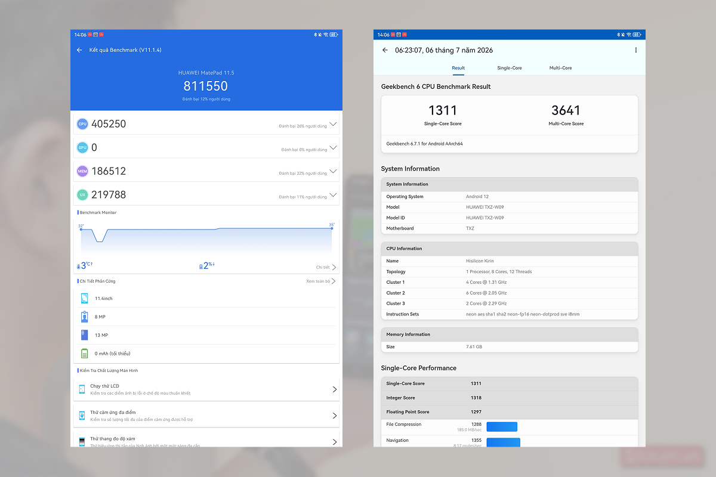Viewport: 716px width, 477px height.
Task: Switch to the Single-Core tab
Action: [510, 68]
